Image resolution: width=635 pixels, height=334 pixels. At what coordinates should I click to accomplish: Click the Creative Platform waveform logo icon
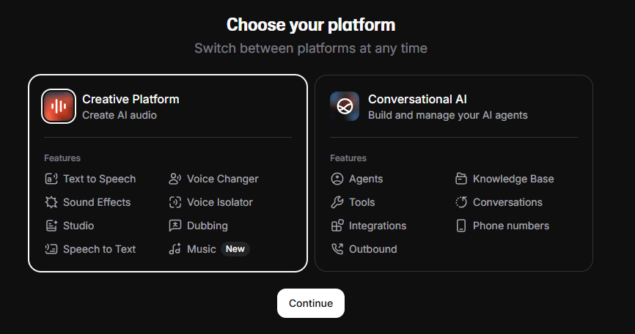(x=59, y=106)
